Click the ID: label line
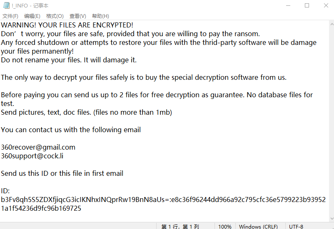The height and width of the screenshot is (229, 334). tap(5, 191)
